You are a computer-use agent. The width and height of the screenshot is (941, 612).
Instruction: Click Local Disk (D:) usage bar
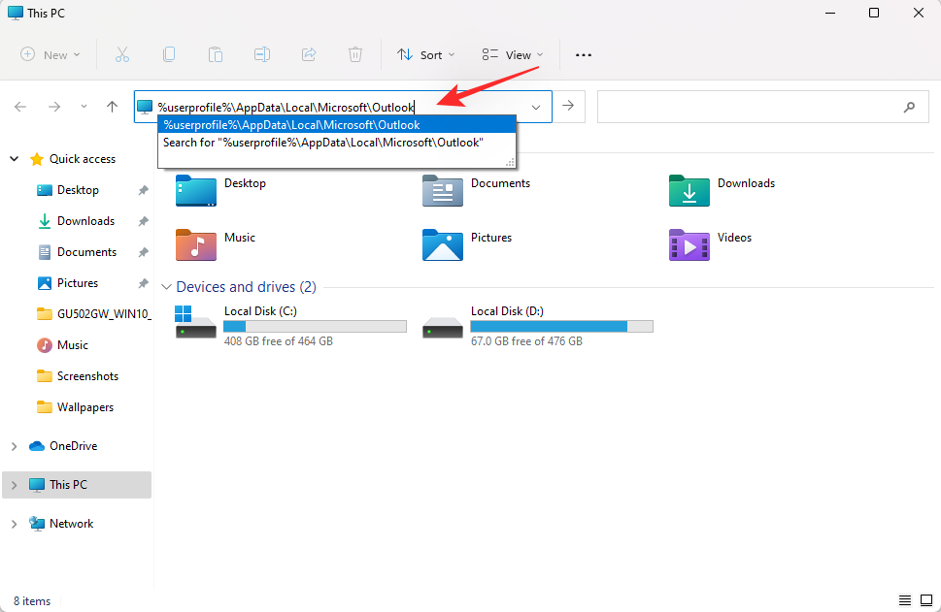(561, 326)
